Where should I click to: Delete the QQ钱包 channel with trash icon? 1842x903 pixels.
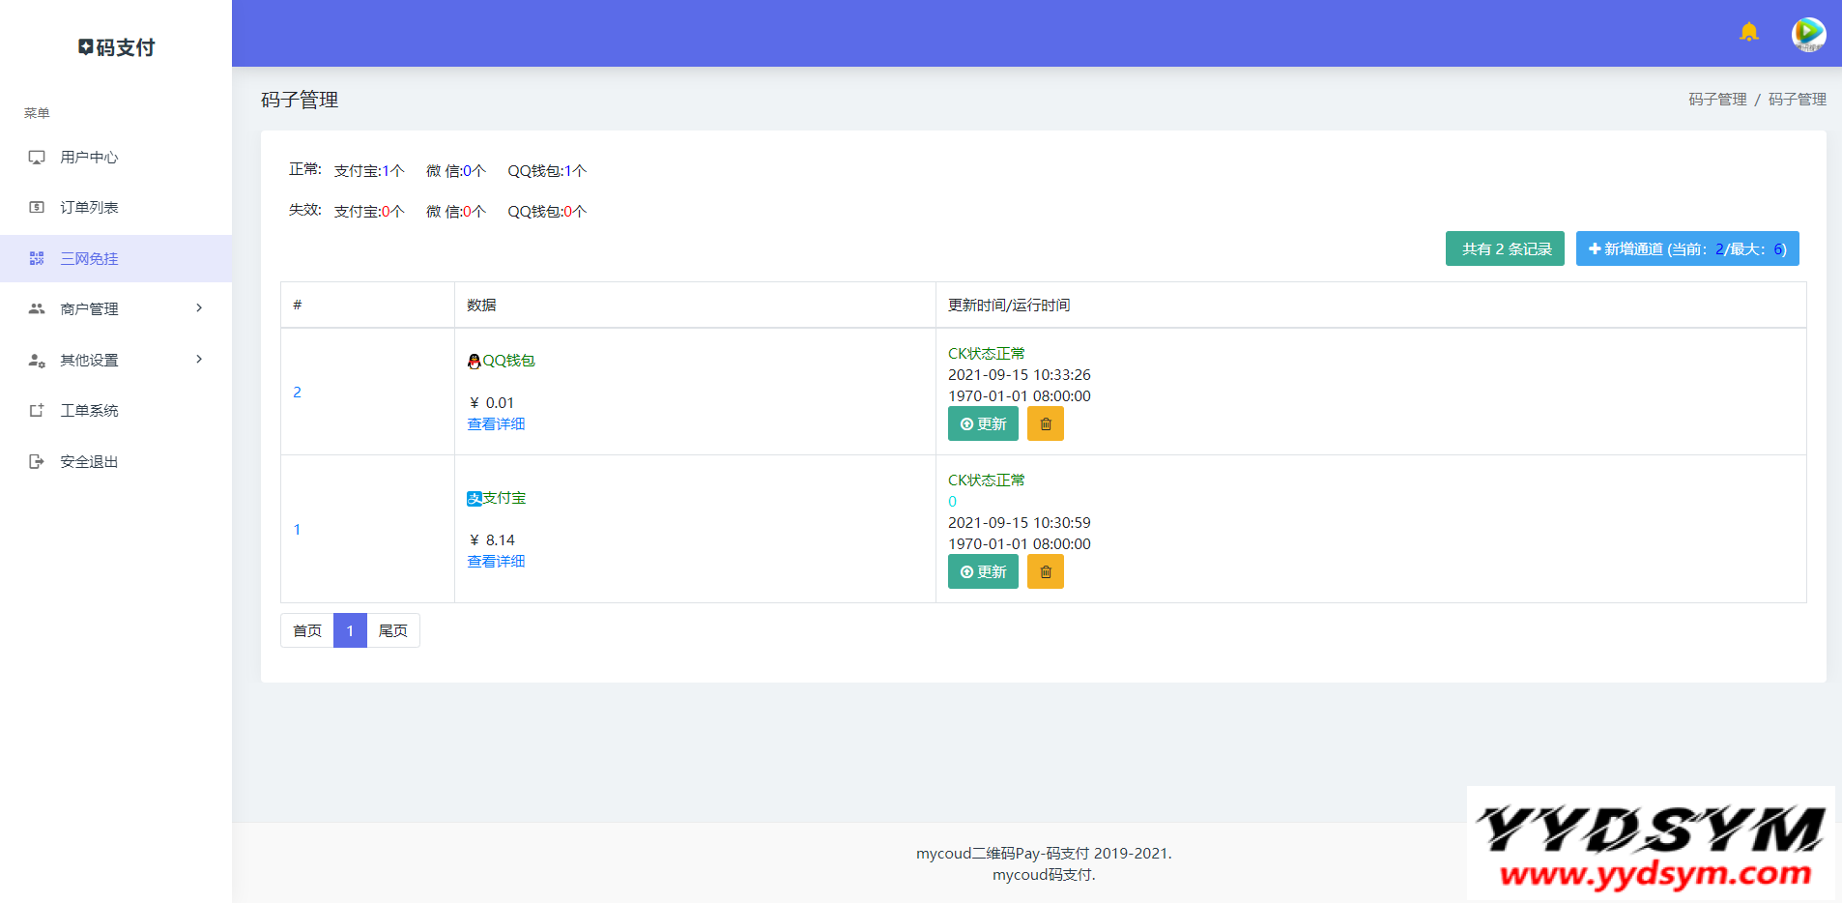pyautogui.click(x=1045, y=424)
